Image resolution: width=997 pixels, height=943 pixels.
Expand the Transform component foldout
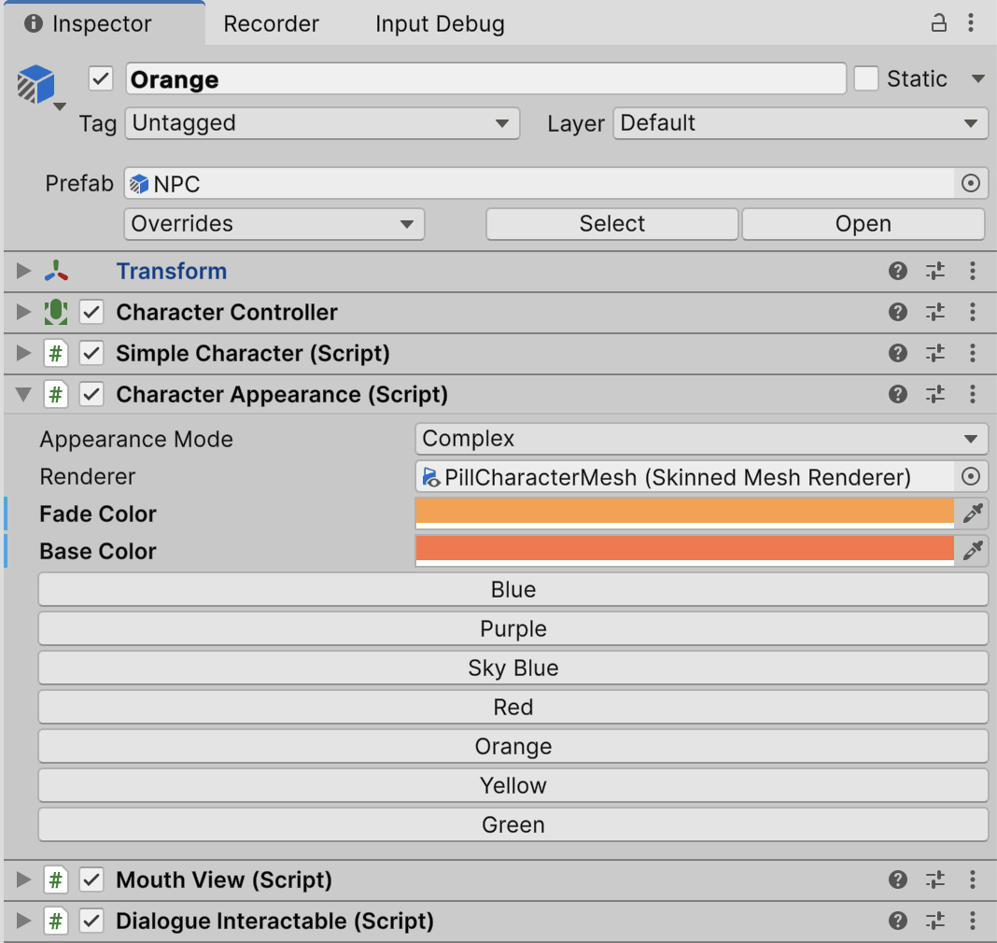click(24, 272)
